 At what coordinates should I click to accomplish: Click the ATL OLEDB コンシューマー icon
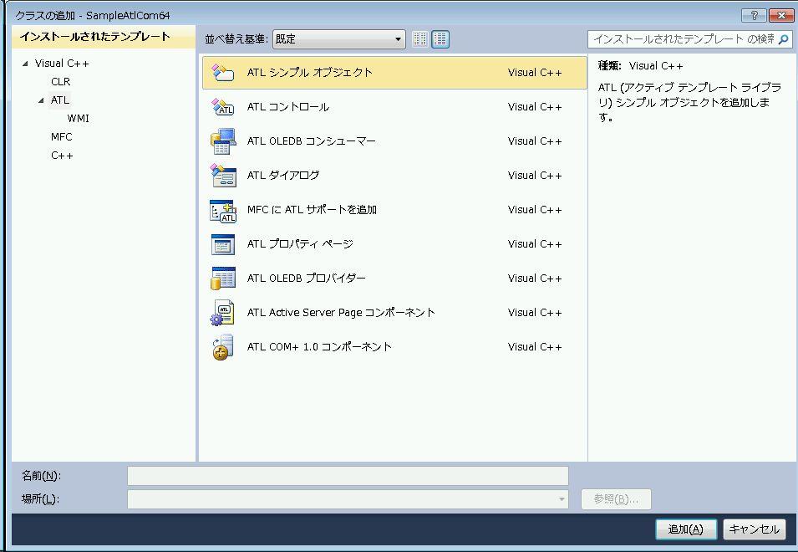click(222, 141)
